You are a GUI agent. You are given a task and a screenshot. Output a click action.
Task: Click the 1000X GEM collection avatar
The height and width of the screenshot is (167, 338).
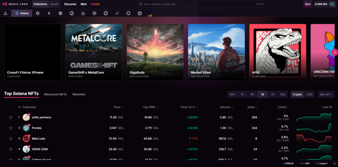(x=26, y=149)
